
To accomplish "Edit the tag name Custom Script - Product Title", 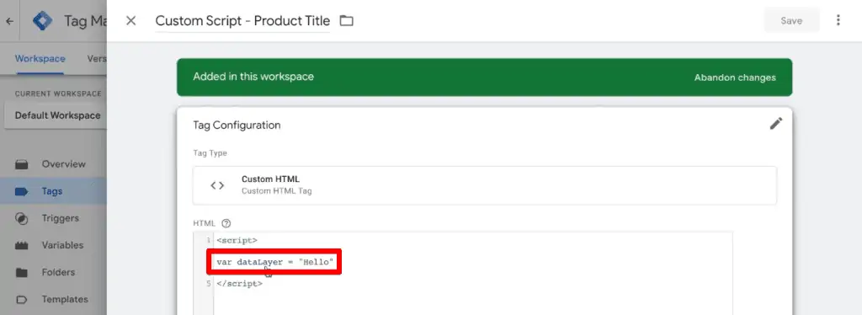I will click(242, 21).
